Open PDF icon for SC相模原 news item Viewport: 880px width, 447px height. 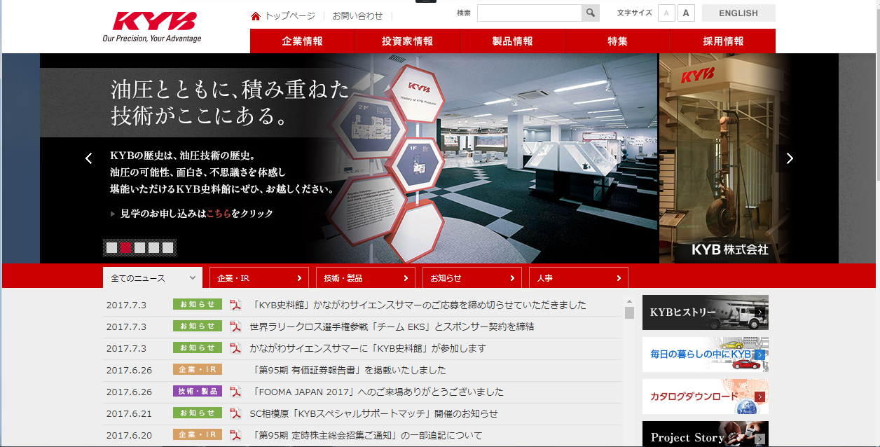pos(235,413)
